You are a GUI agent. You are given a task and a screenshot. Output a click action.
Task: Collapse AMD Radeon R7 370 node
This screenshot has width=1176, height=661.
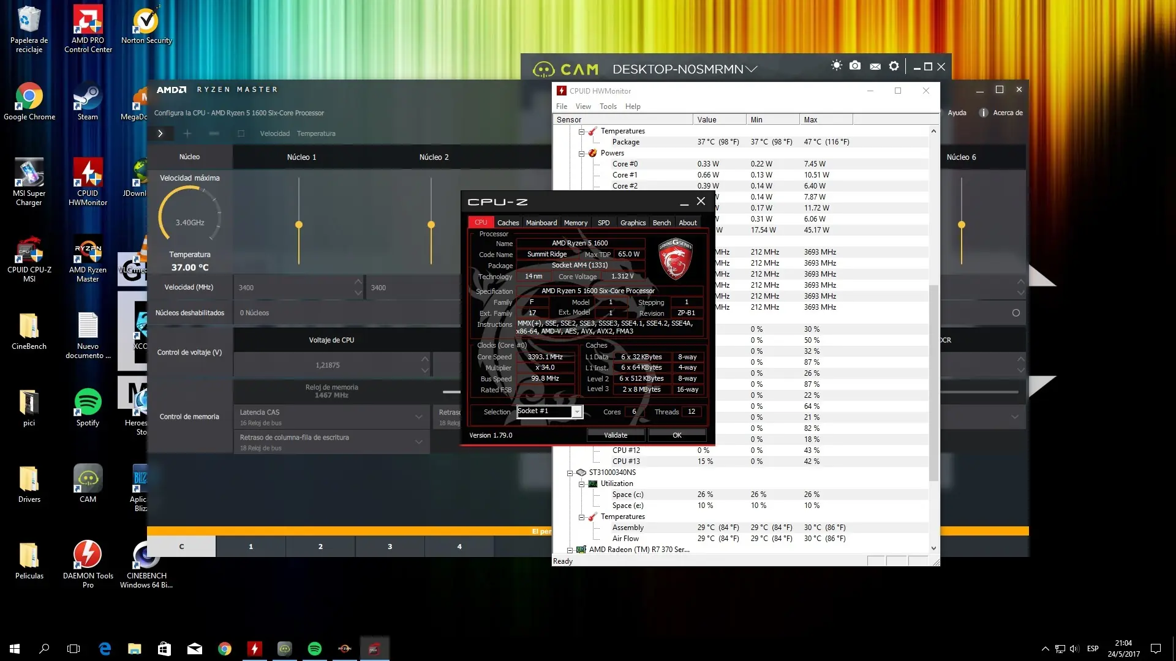point(570,550)
